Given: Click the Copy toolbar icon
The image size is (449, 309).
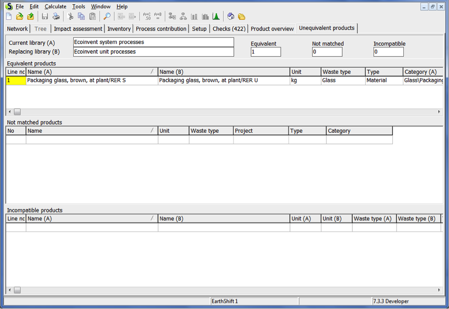Looking at the screenshot, I should 82,17.
